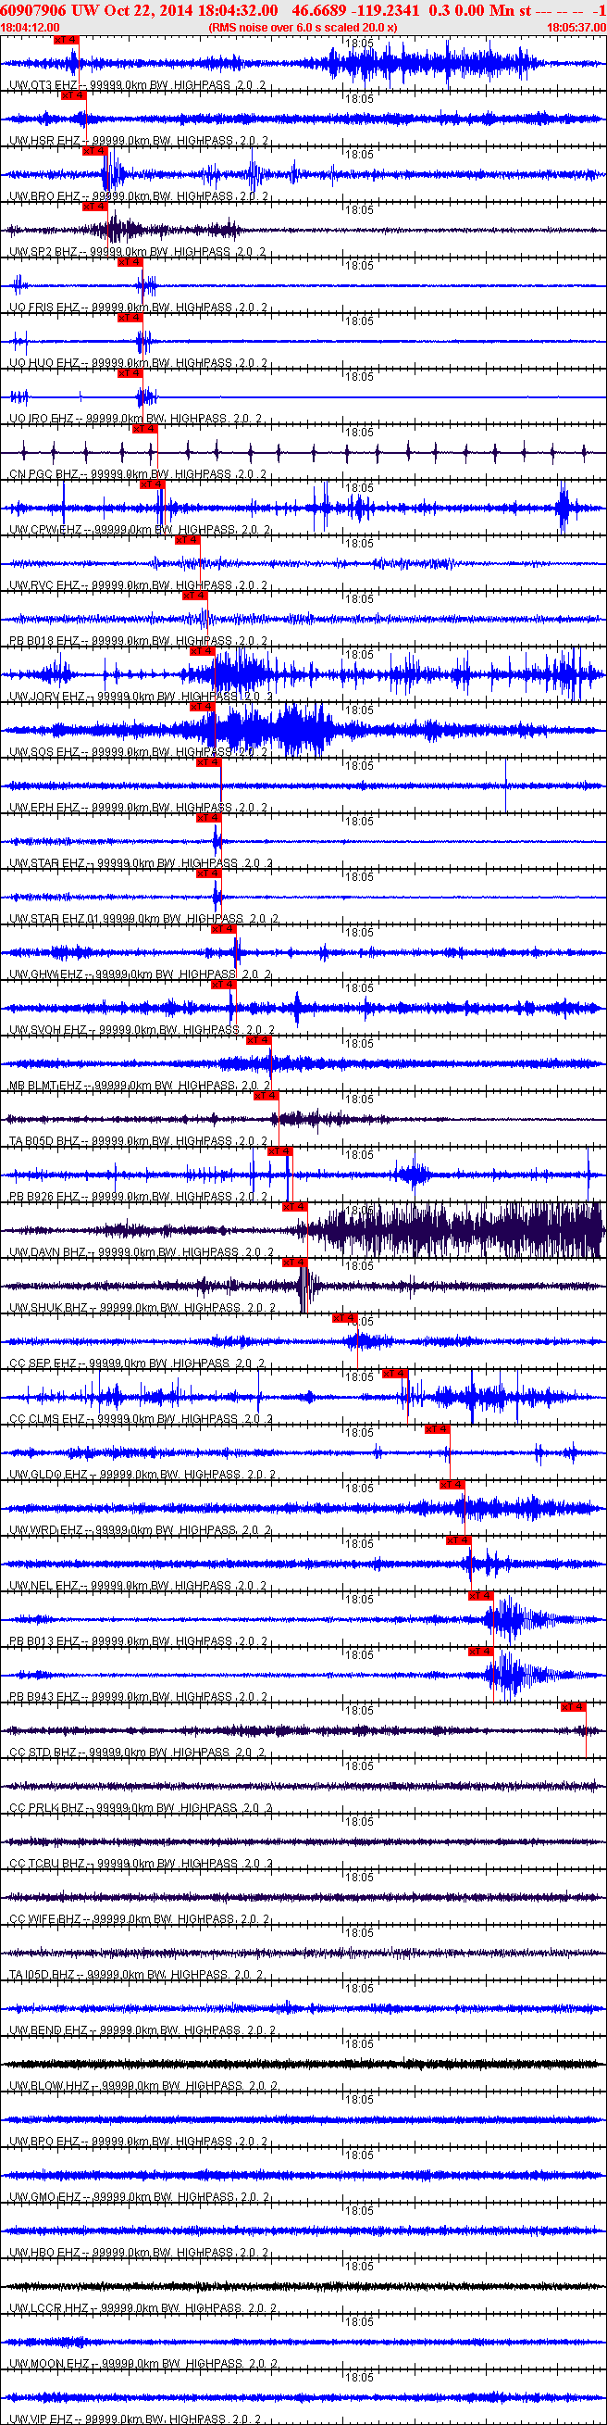Image resolution: width=607 pixels, height=2425 pixels.
Task: Click the UW.VIP.EHZ station label
Action: click(x=136, y=2419)
